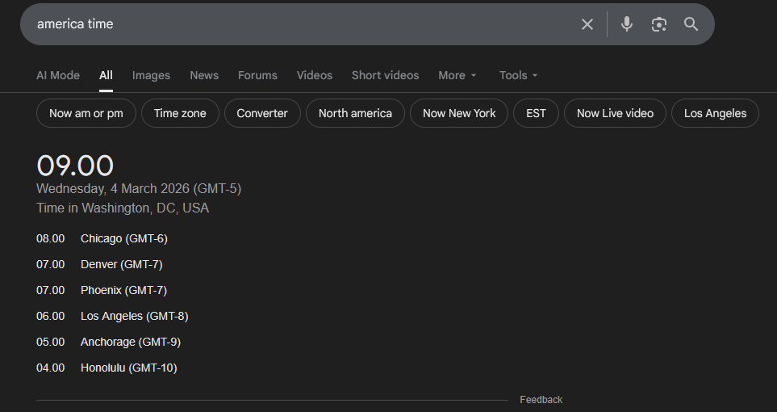777x412 pixels.
Task: Select the 'EST' suggestion chip
Action: (x=537, y=113)
